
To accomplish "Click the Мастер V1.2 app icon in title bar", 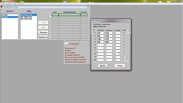I will (1, 1).
